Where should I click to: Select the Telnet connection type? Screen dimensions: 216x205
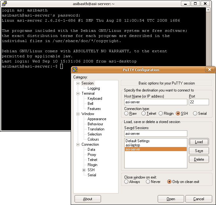pyautogui.click(x=144, y=113)
